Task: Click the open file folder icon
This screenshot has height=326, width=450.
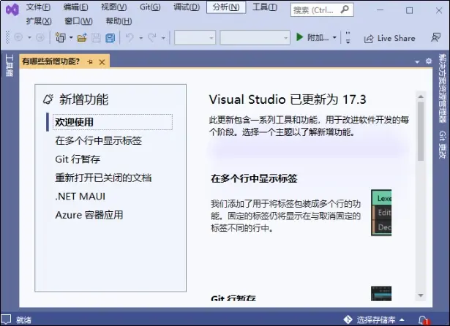Action: tap(82, 37)
